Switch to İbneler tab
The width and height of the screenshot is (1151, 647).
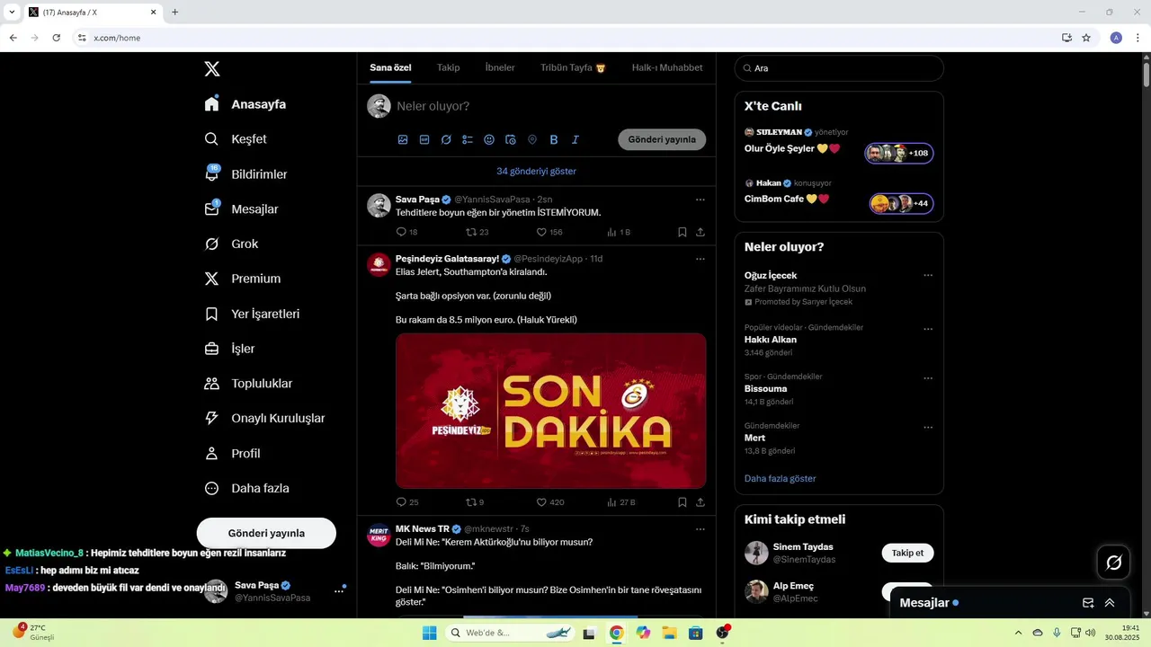[x=500, y=68]
